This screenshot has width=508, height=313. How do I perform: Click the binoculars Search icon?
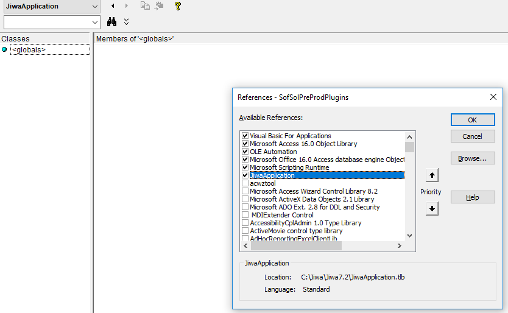(x=112, y=22)
